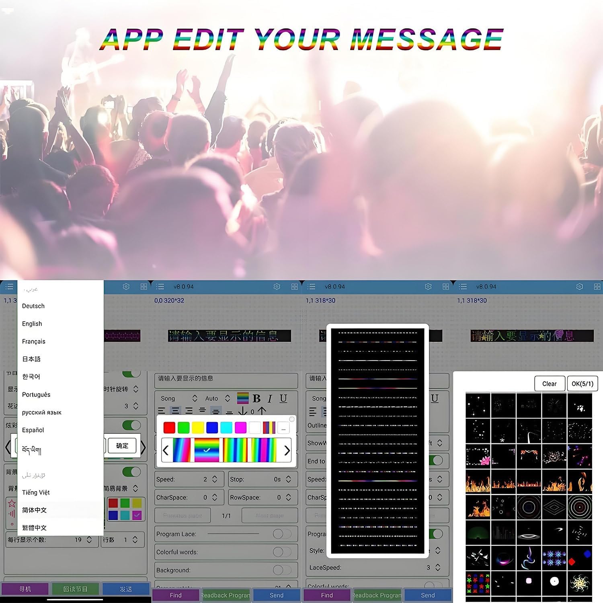
Task: Select Deutsch from the language list
Action: 33,306
